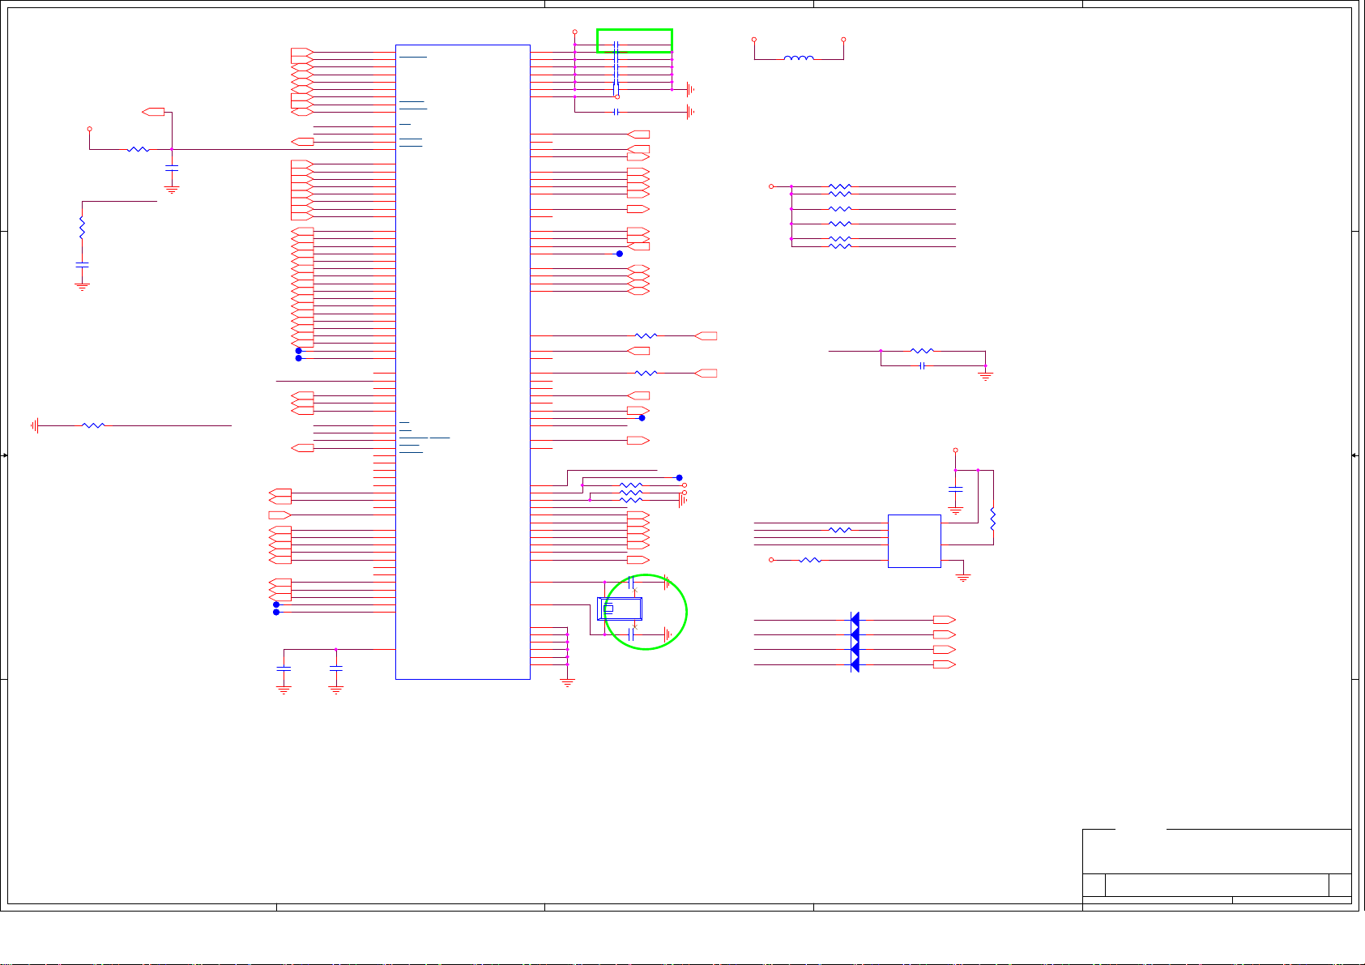Select the bottom resistor of the six pull-up group

(840, 246)
